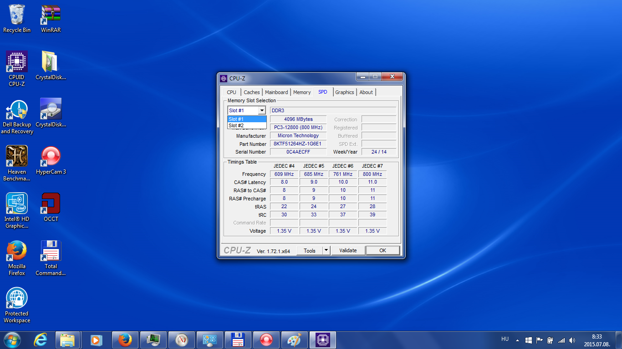Click the memory slot combo box arrow
The height and width of the screenshot is (349, 622).
261,110
